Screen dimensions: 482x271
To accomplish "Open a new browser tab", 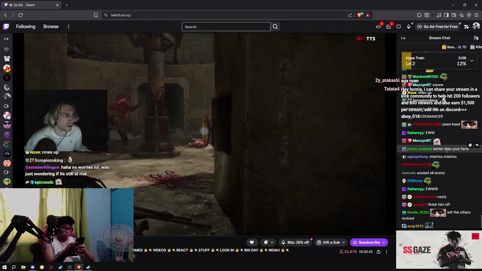I will pyautogui.click(x=67, y=5).
